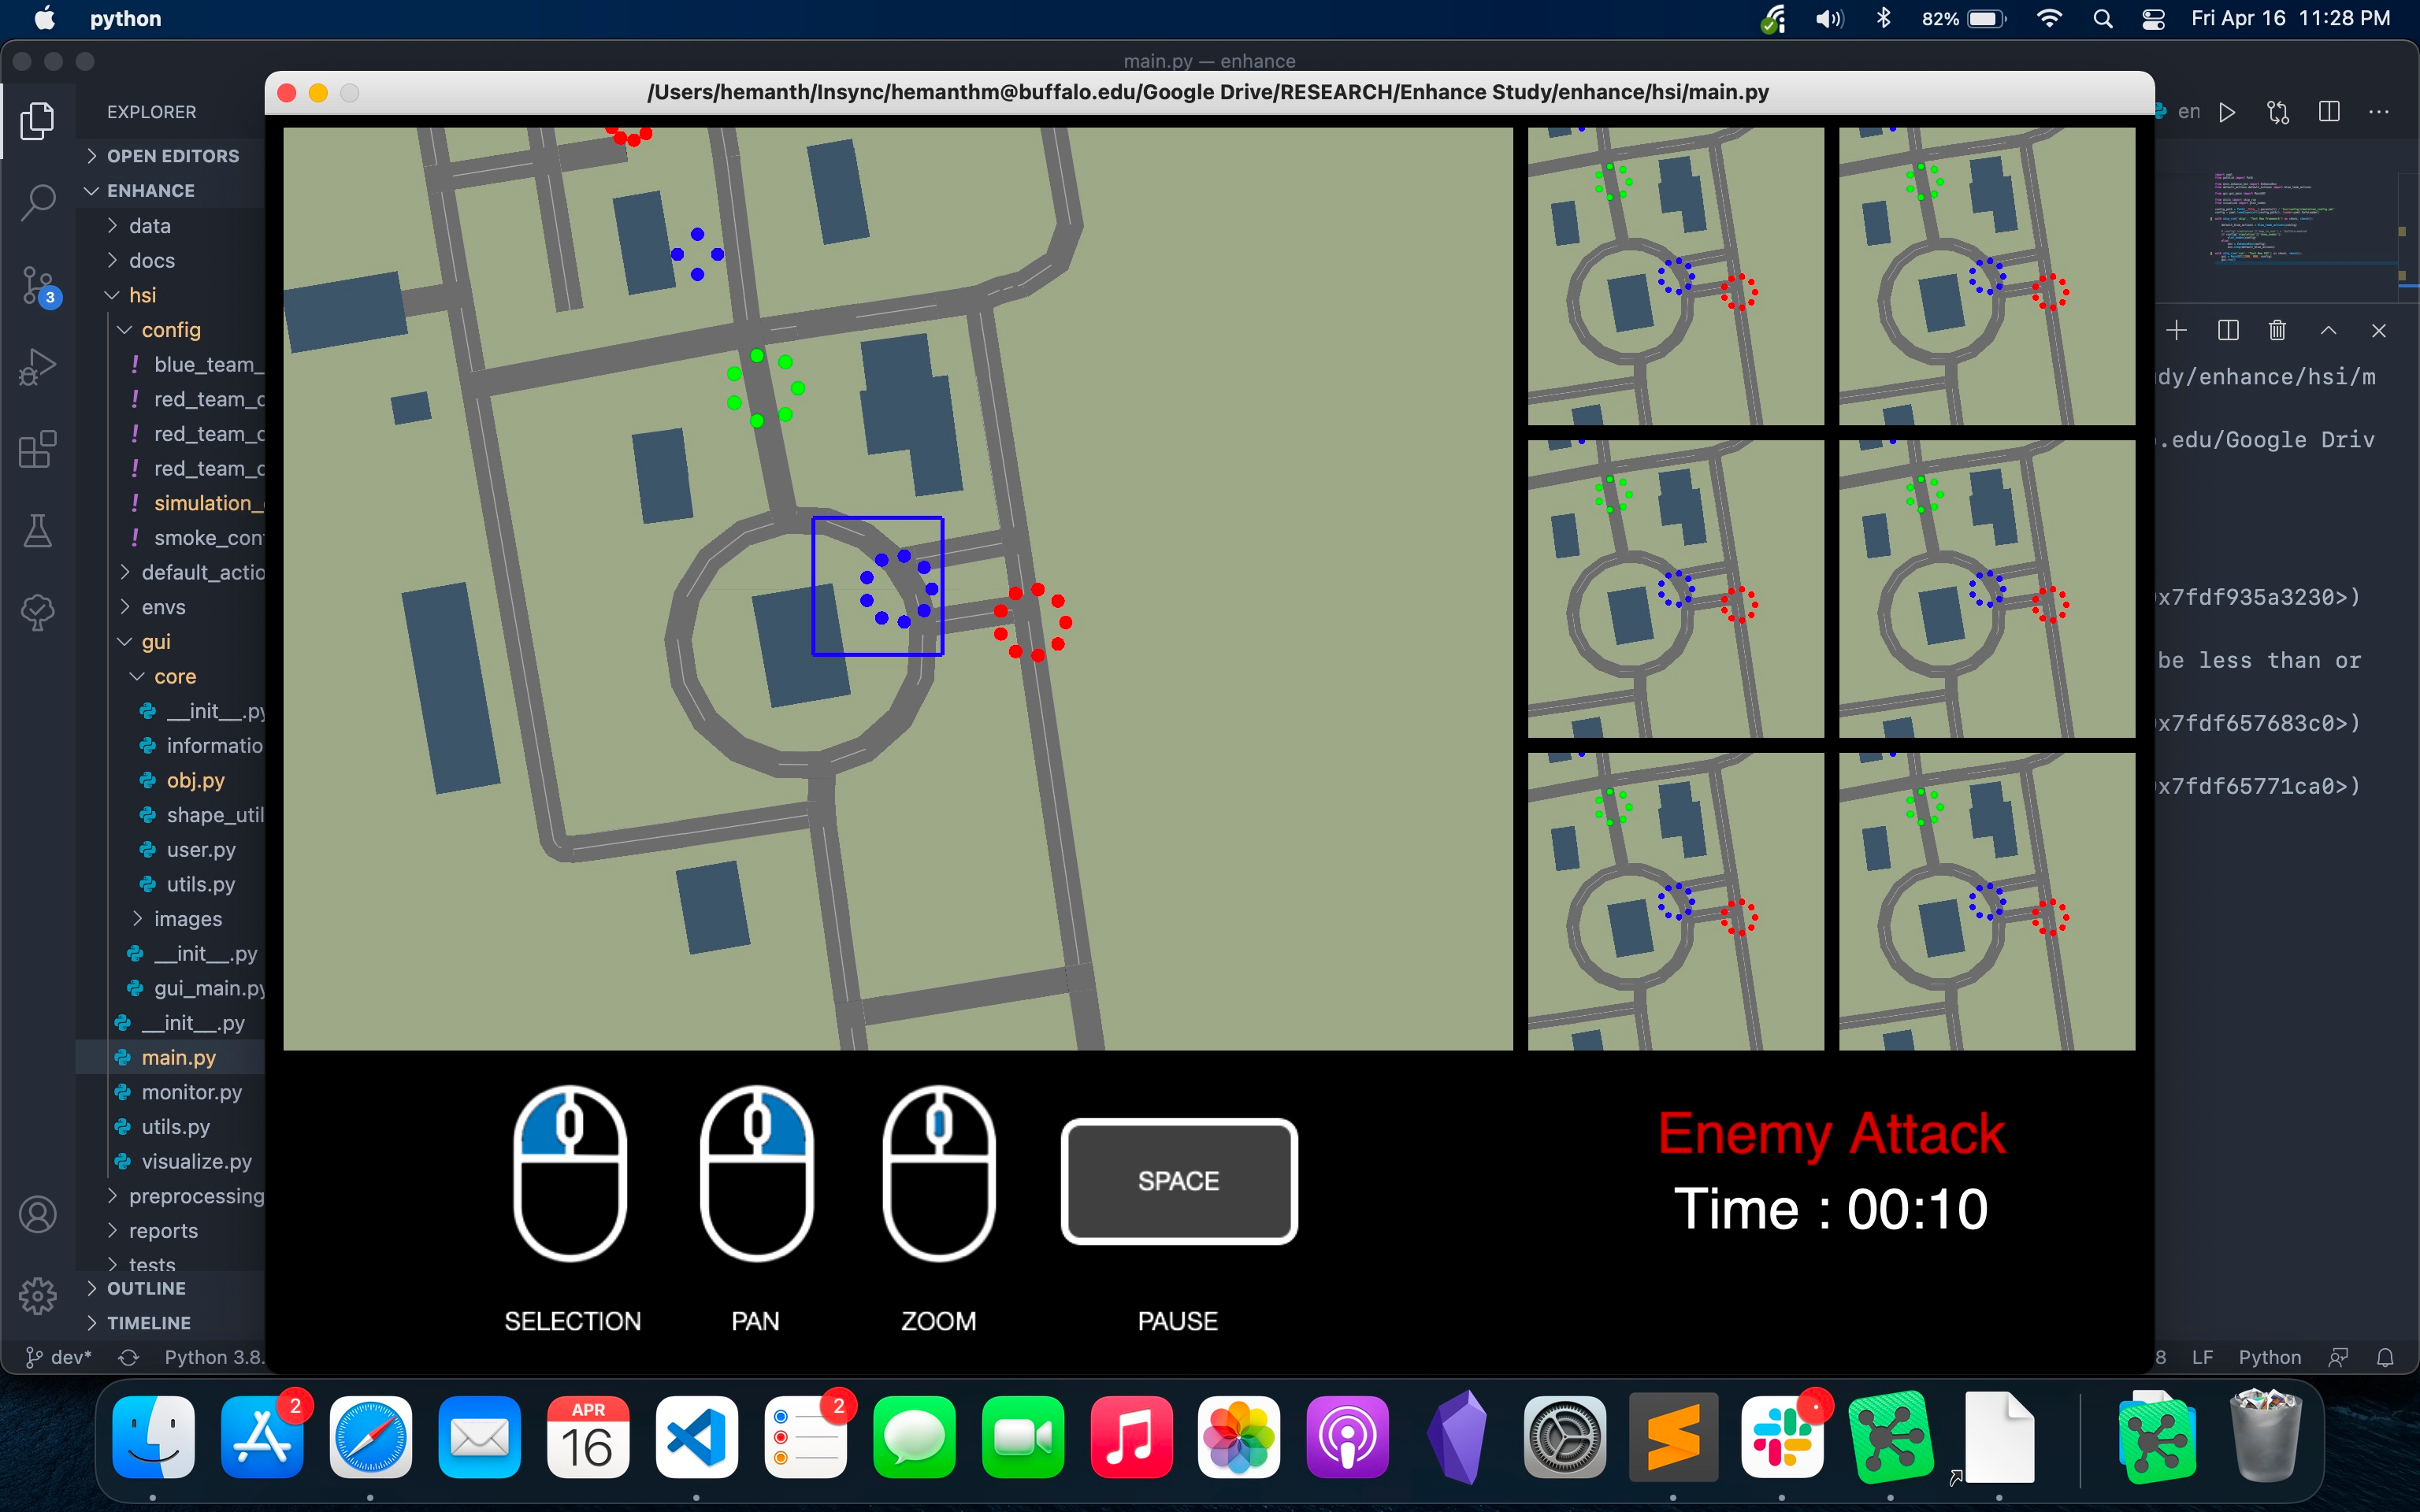Open the Testing flask icon
Viewport: 2420px width, 1512px height.
pyautogui.click(x=38, y=531)
